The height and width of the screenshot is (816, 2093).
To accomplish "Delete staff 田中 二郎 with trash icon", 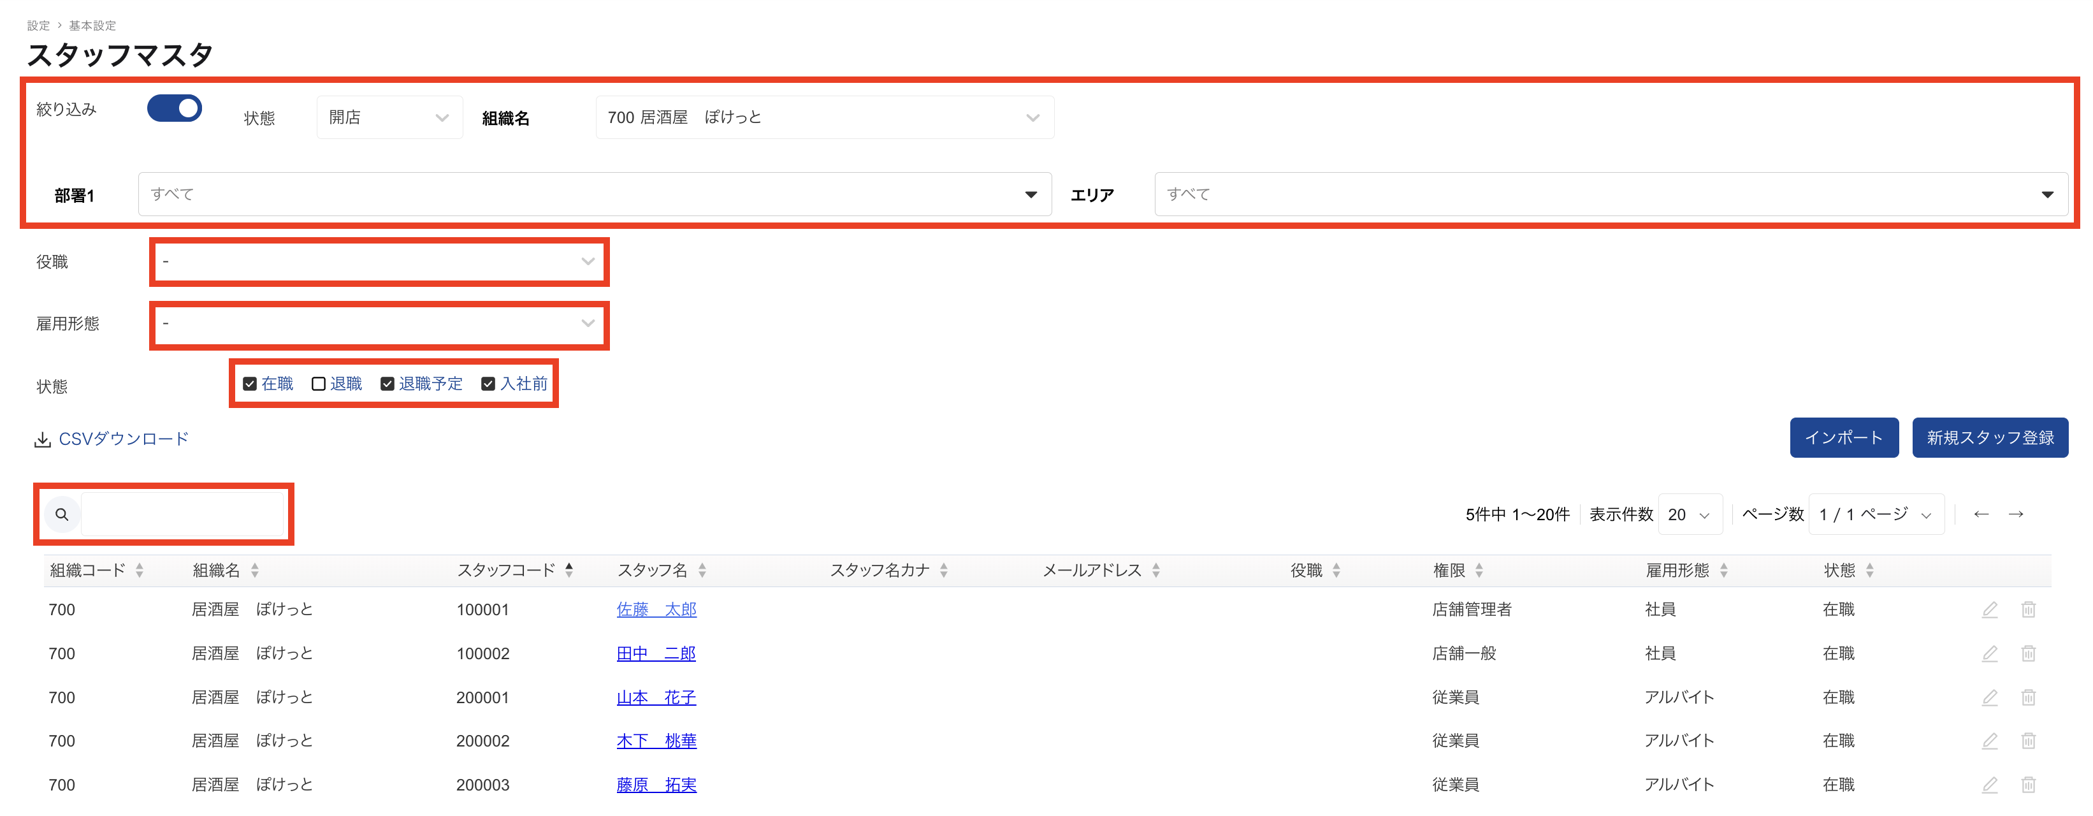I will tap(2028, 653).
